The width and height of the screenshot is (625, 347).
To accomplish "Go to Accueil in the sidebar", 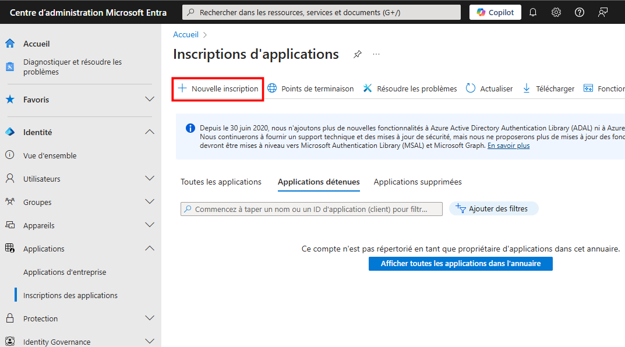I will click(36, 44).
